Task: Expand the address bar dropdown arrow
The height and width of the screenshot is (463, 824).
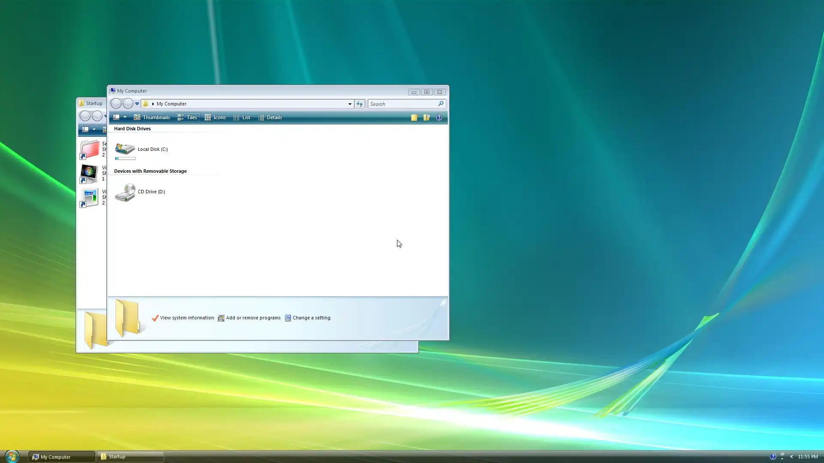Action: click(350, 104)
